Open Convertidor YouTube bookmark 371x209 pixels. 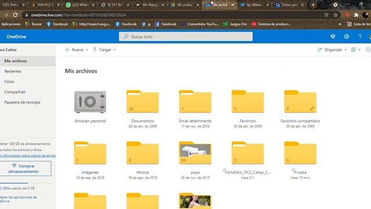200,24
